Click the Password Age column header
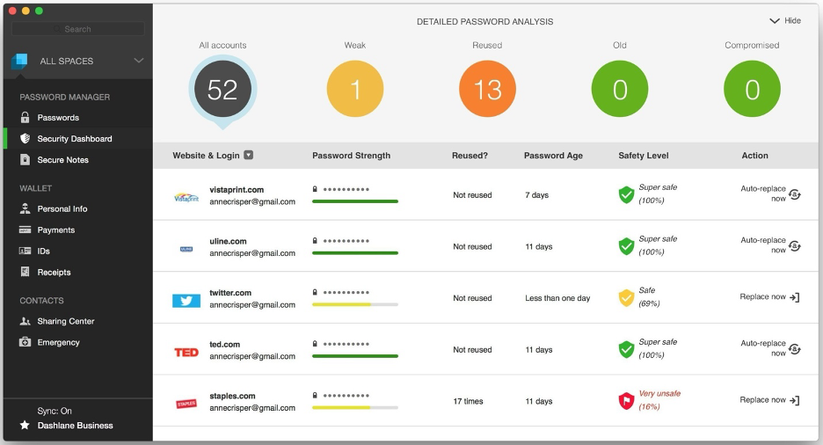Viewport: 823px width, 445px height. [553, 156]
